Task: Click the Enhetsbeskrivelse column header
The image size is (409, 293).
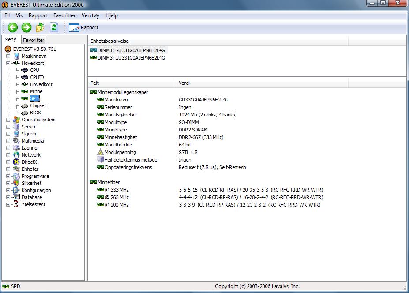Action: point(218,41)
